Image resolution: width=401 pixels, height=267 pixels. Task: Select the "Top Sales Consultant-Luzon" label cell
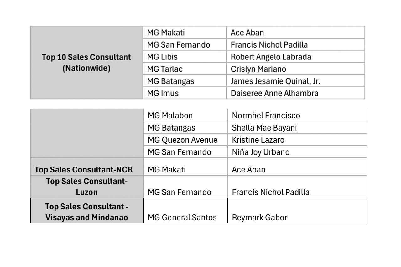(87, 187)
